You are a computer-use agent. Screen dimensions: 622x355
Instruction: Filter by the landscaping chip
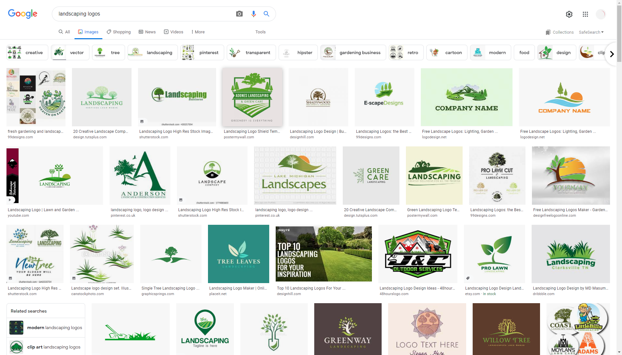point(153,52)
